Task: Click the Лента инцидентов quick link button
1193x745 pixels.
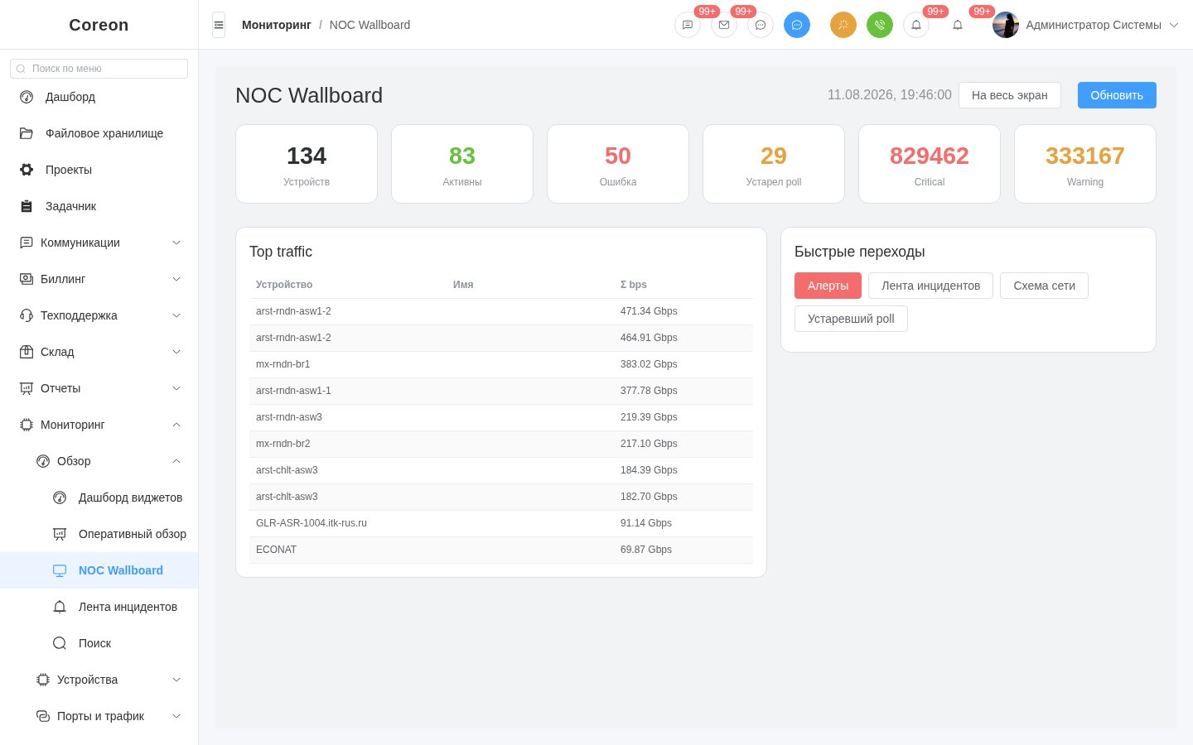Action: point(930,286)
